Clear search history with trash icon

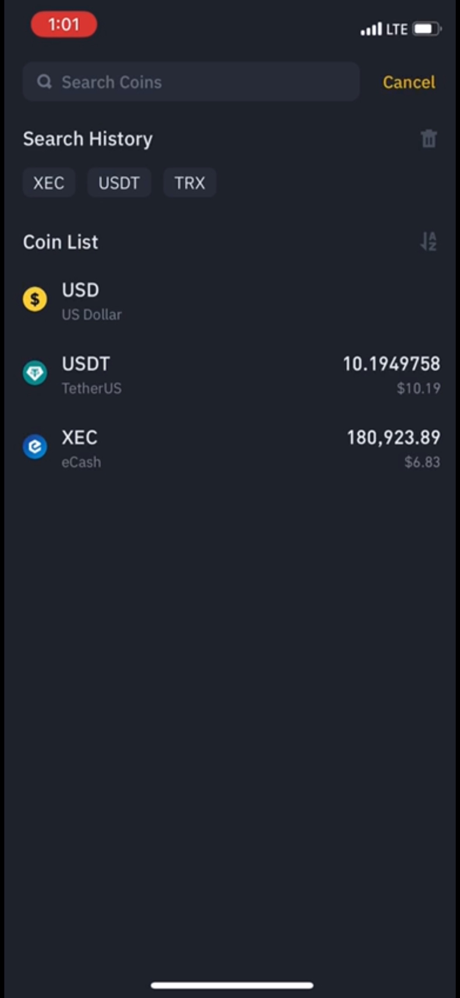(428, 139)
